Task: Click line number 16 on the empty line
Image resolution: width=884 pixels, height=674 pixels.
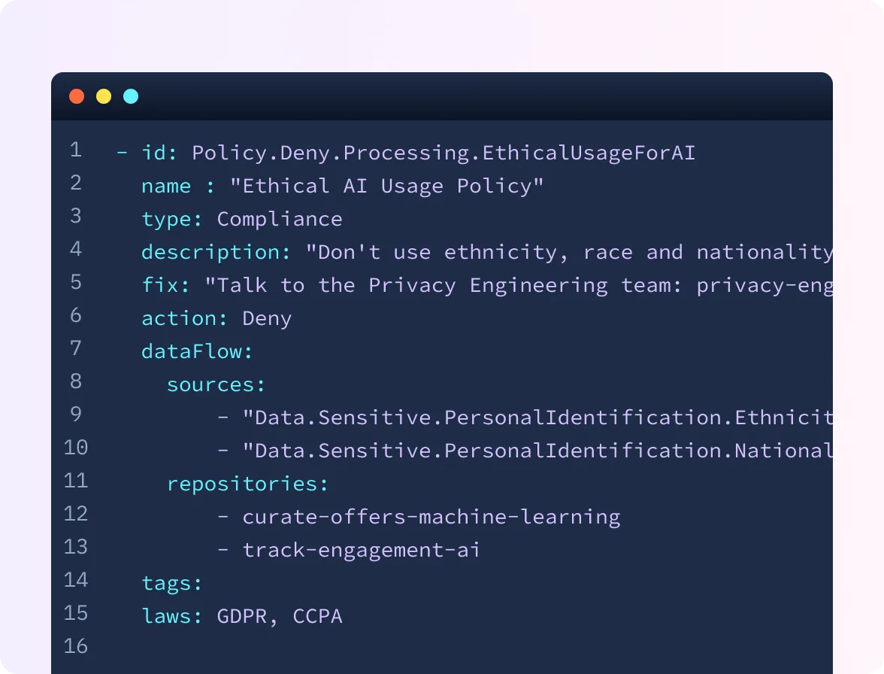Action: [76, 646]
